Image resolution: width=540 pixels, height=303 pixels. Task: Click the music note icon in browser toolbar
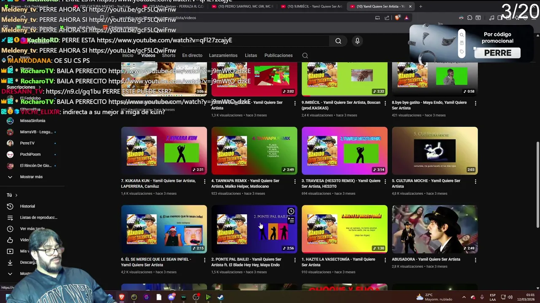(491, 18)
